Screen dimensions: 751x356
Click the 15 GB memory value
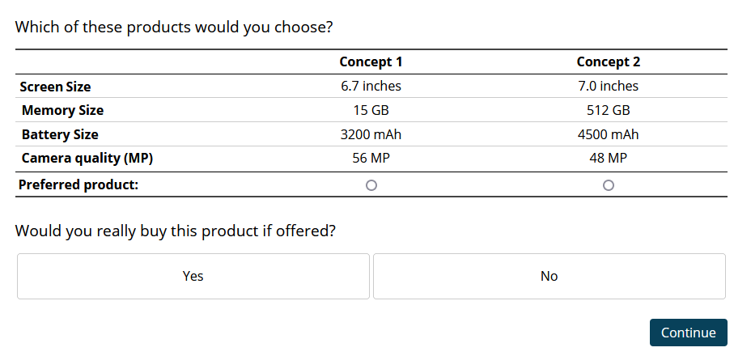pyautogui.click(x=371, y=110)
